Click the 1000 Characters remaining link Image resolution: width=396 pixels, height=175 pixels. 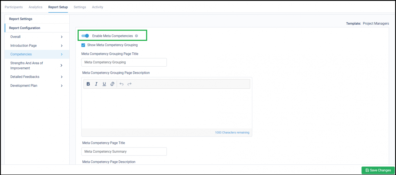point(232,132)
